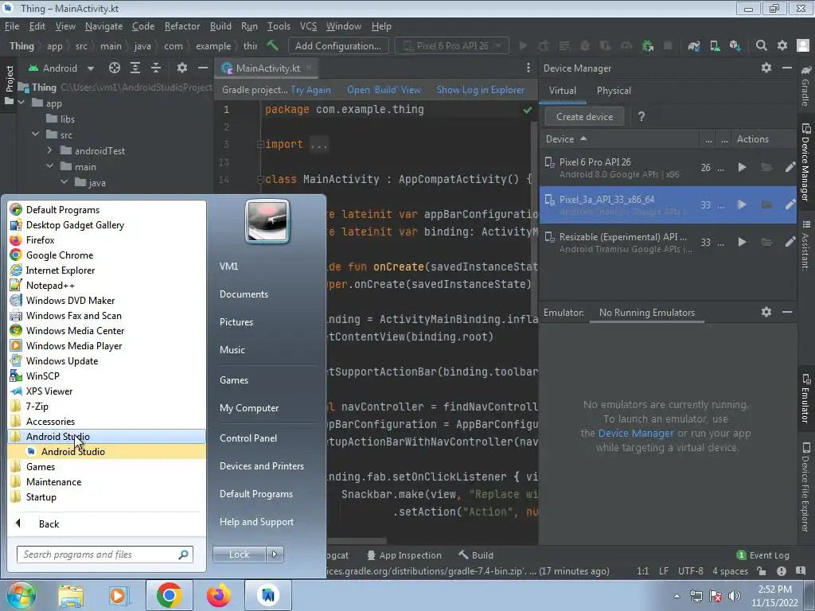This screenshot has width=815, height=611.
Task: Open the Tools menu
Action: pos(279,26)
